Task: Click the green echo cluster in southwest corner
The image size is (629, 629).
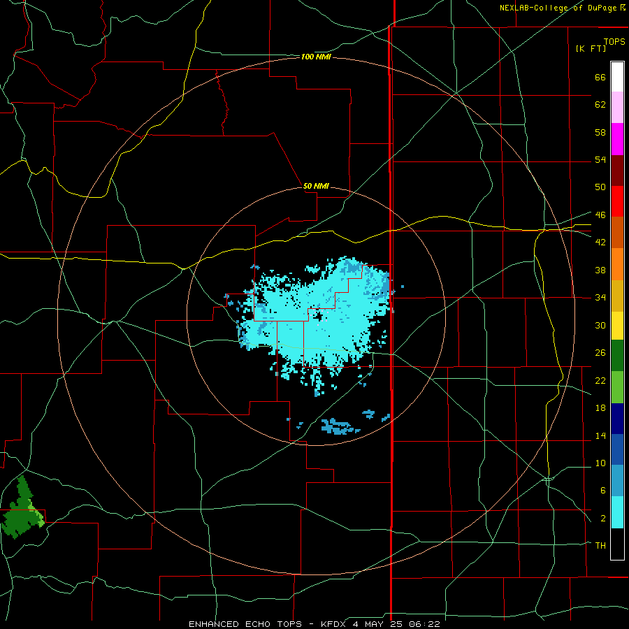Action: coord(22,507)
